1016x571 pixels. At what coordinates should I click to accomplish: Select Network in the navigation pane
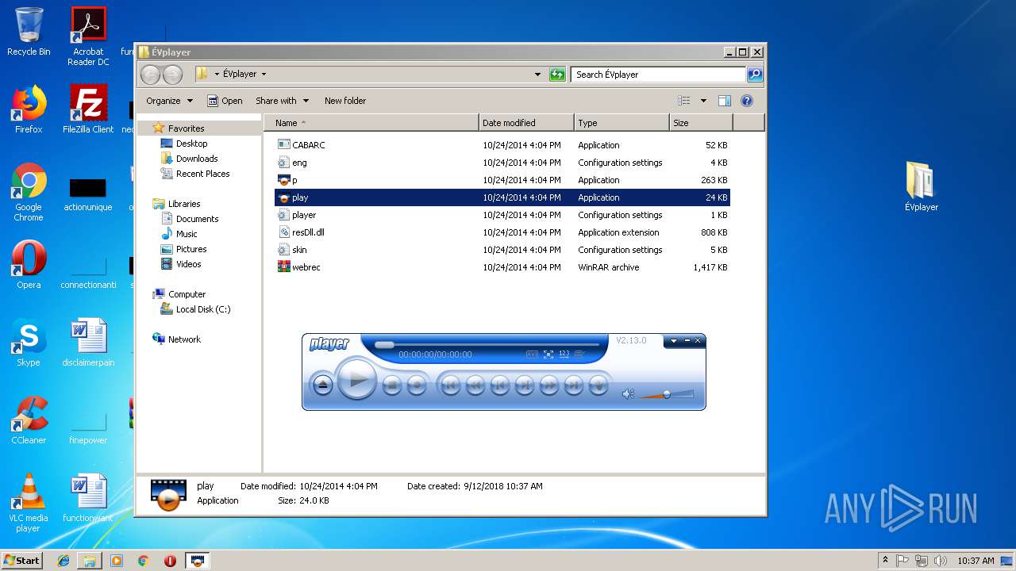[184, 339]
